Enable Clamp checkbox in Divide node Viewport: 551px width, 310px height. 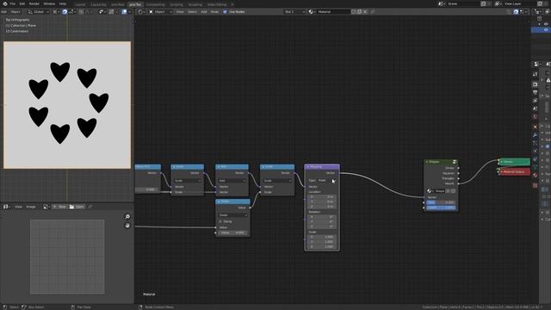(x=220, y=221)
